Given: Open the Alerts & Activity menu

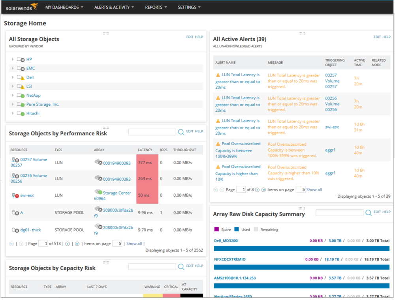Looking at the screenshot, I should point(114,7).
